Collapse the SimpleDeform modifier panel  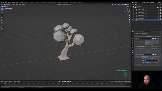(135, 55)
